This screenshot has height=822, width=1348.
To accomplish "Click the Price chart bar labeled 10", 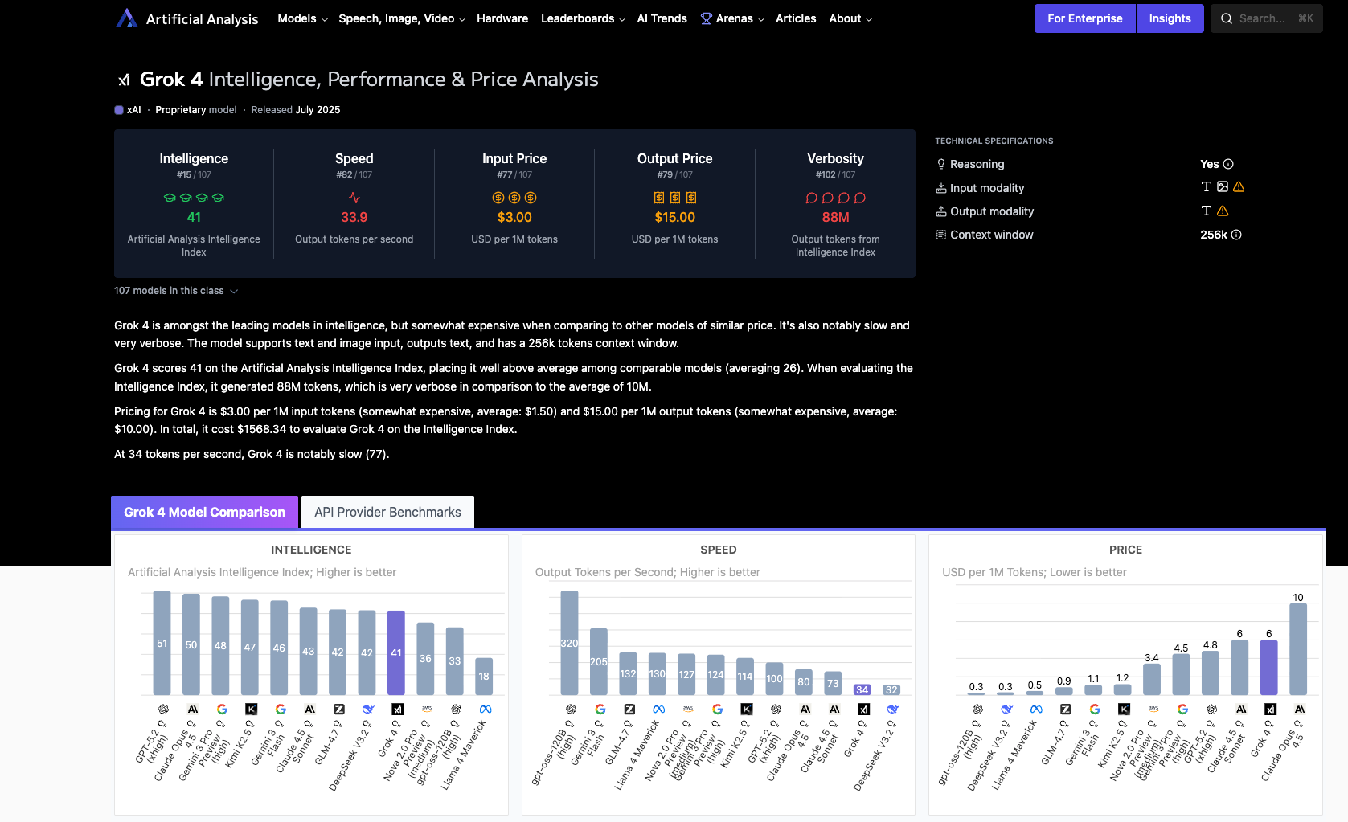I will 1298,649.
